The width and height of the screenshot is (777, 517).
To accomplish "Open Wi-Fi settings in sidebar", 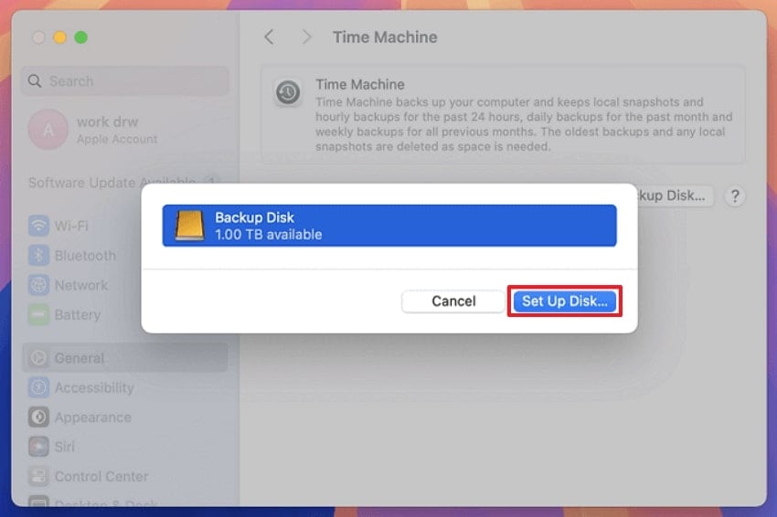I will 125,226.
